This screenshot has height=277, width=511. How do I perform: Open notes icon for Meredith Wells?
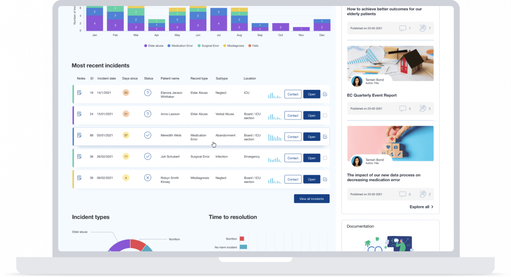tap(79, 135)
